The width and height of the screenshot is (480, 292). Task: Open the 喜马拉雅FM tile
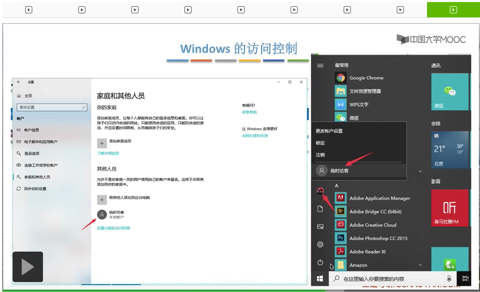[450, 208]
